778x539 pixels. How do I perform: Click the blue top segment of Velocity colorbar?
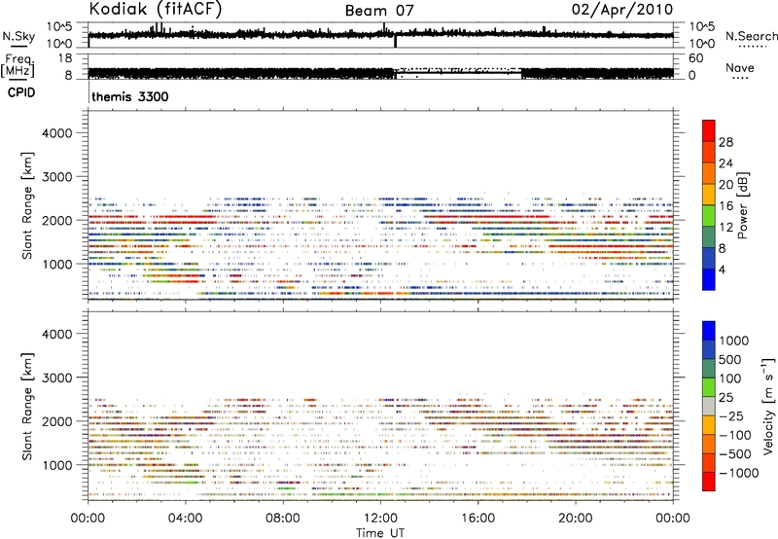709,331
